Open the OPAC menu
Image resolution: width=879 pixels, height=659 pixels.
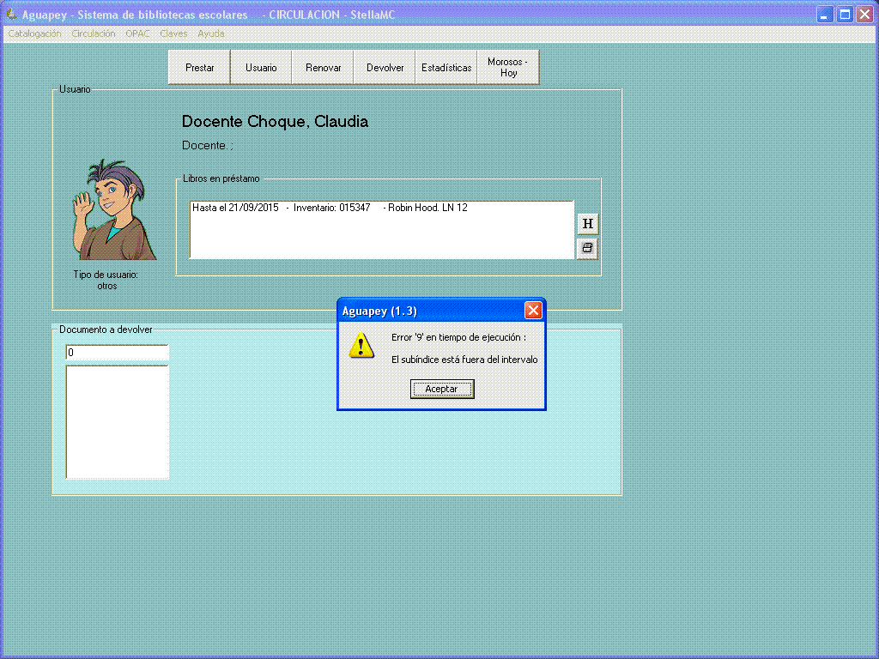137,34
